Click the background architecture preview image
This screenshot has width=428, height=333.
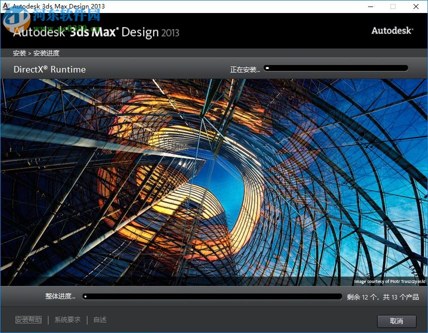tap(214, 180)
